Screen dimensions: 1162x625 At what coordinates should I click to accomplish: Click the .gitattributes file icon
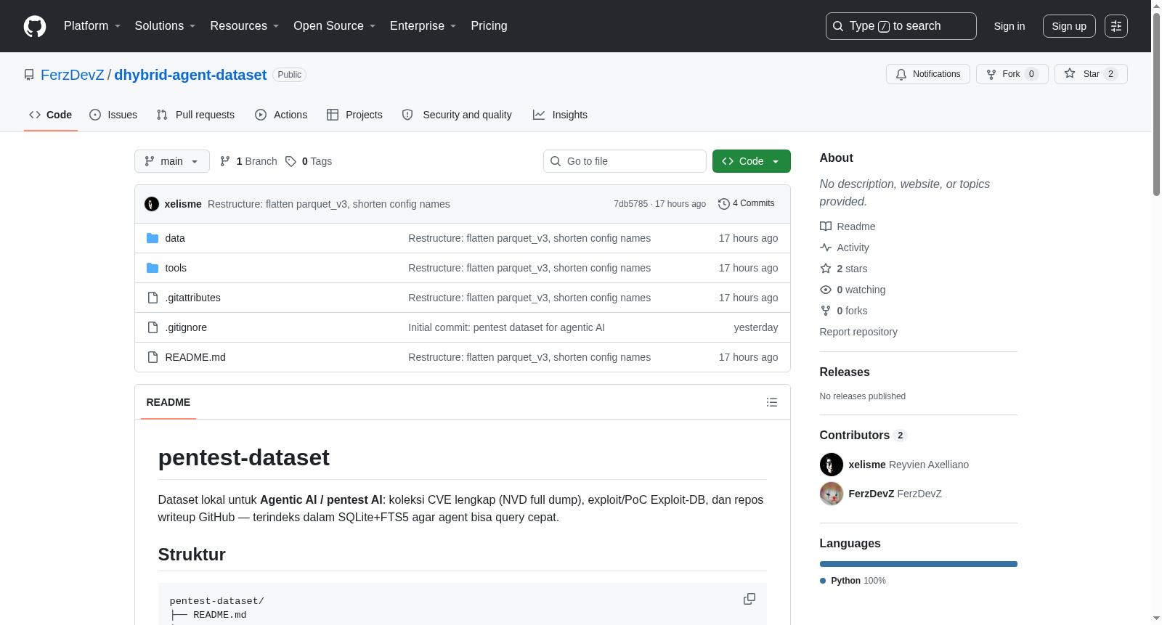pos(153,298)
